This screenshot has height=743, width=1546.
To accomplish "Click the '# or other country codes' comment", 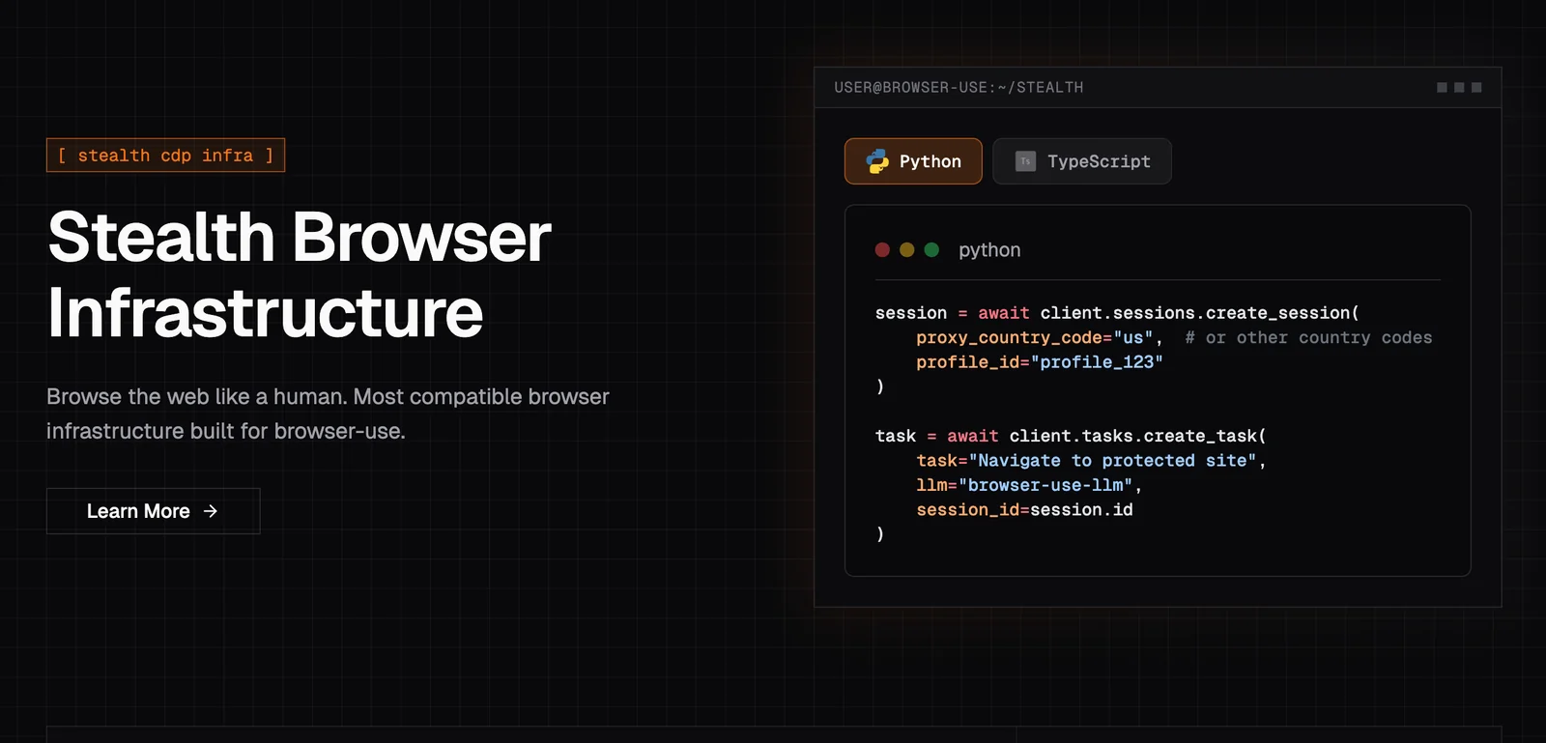I will 1308,338.
